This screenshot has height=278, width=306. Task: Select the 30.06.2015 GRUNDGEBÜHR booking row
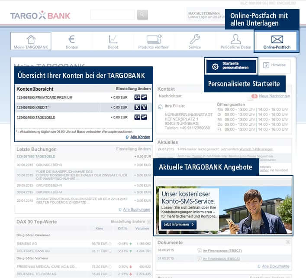click(x=84, y=165)
